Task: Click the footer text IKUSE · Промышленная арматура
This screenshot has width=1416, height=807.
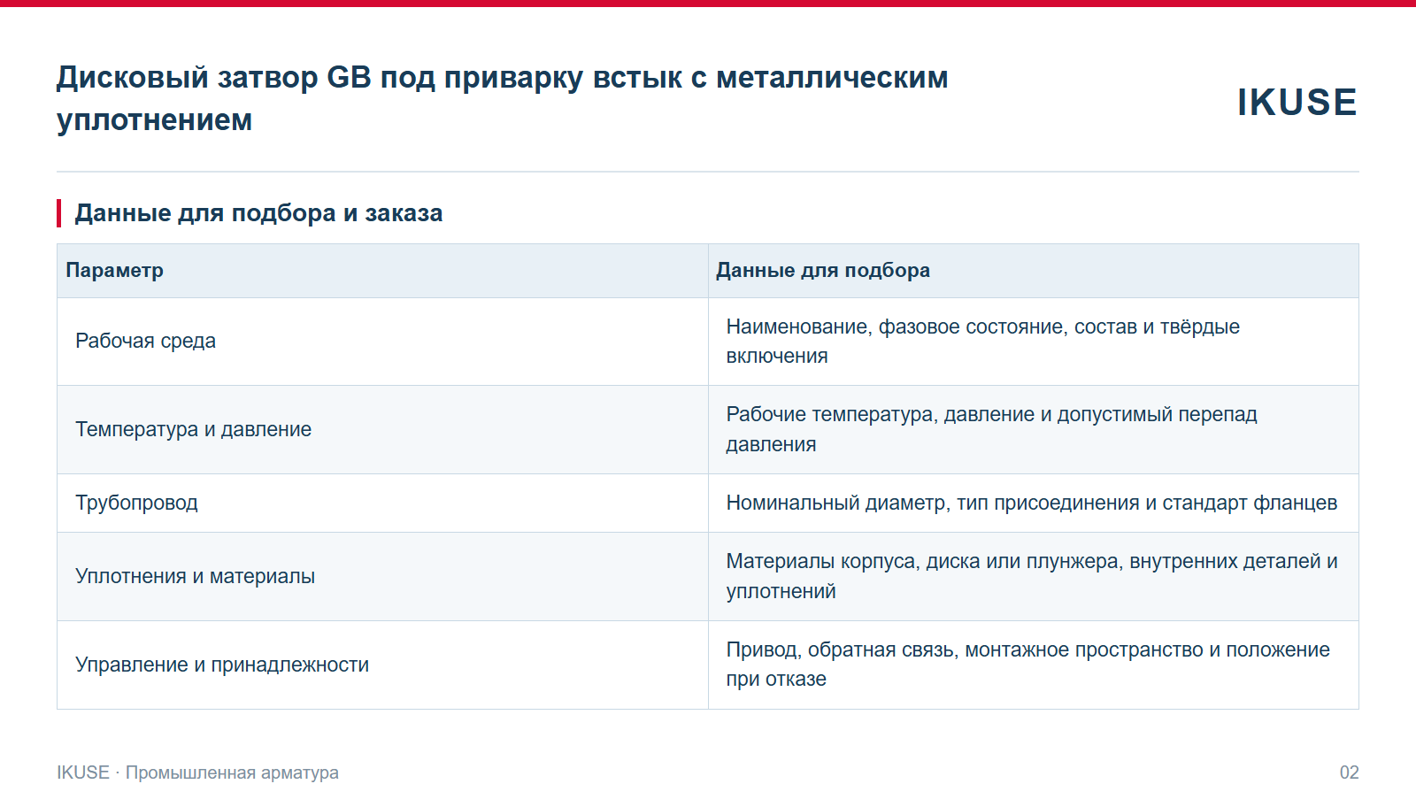Action: point(197,772)
